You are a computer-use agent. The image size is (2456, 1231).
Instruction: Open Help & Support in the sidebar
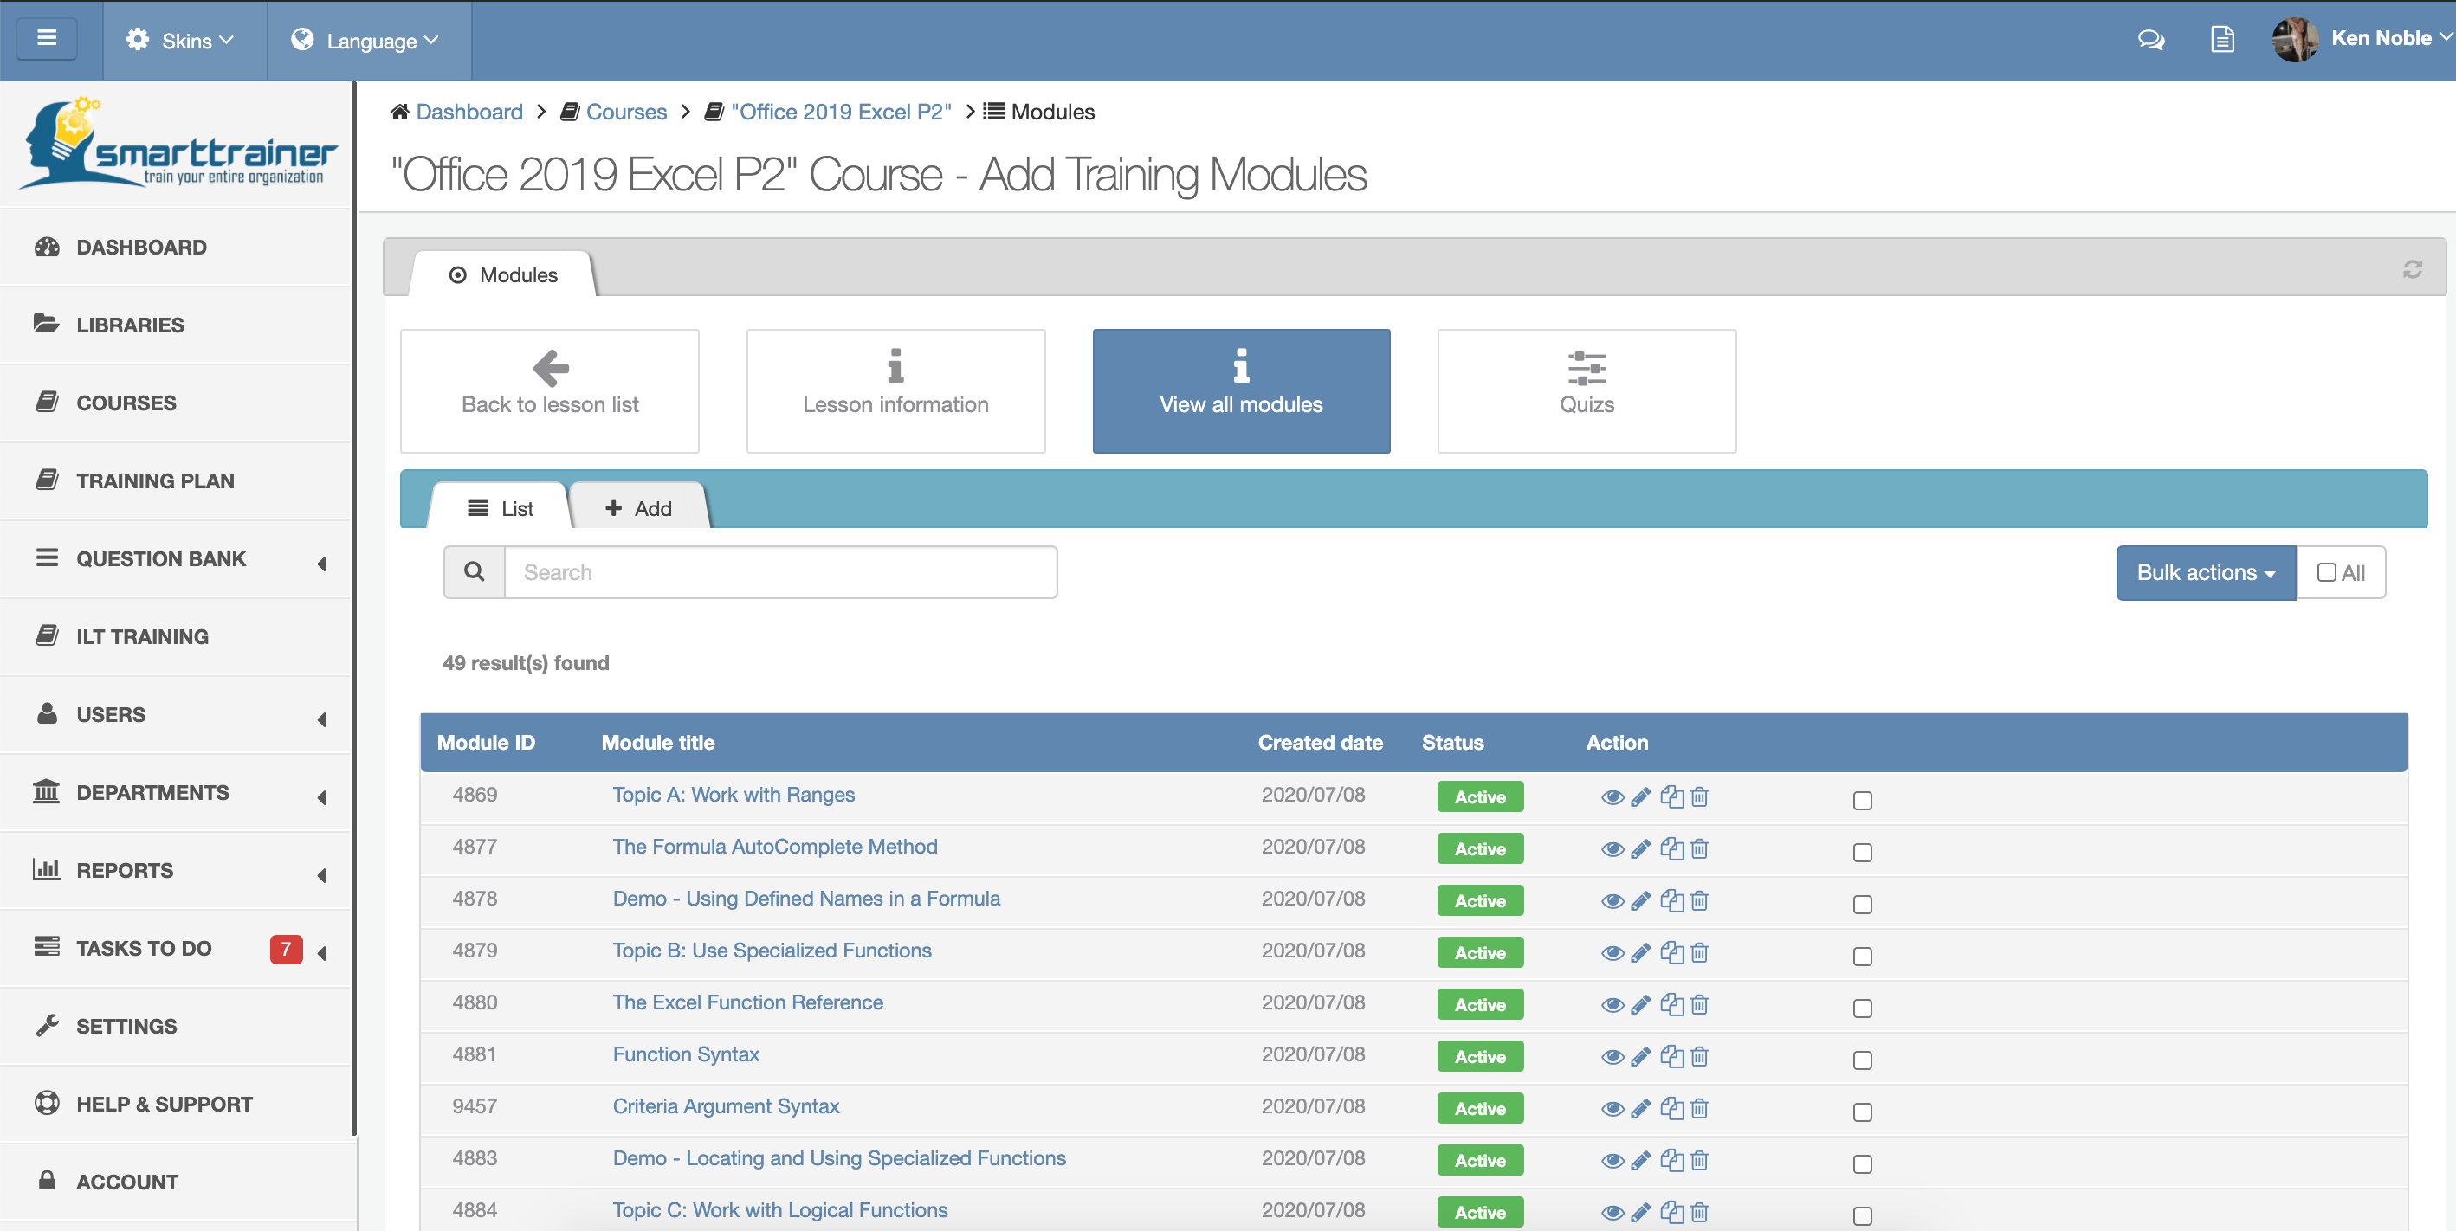pos(177,1105)
